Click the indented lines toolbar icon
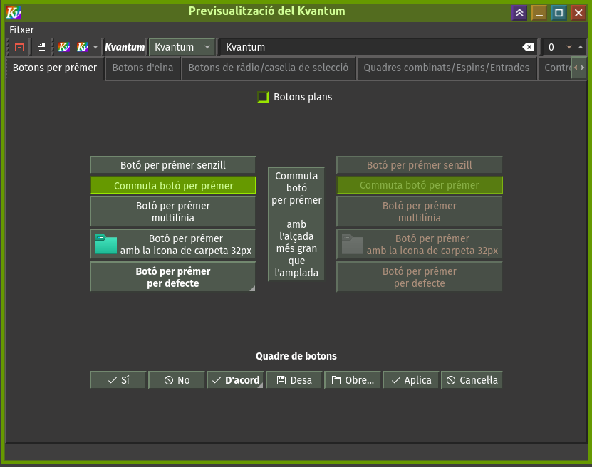 41,47
